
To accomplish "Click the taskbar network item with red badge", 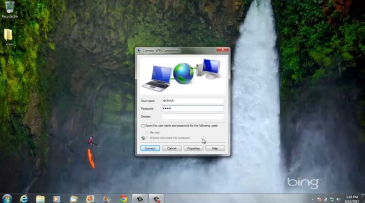I will 156,199.
